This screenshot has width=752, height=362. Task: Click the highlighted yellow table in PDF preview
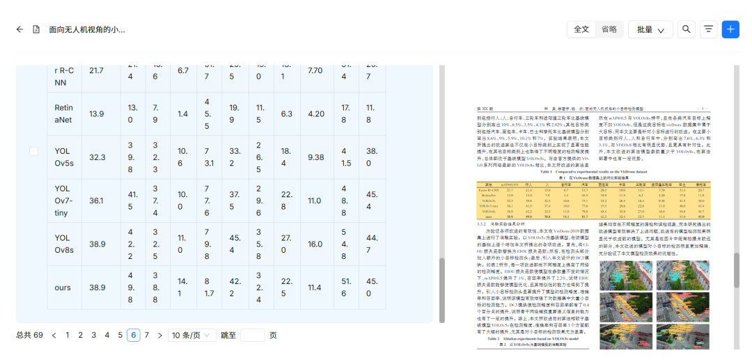pyautogui.click(x=593, y=200)
